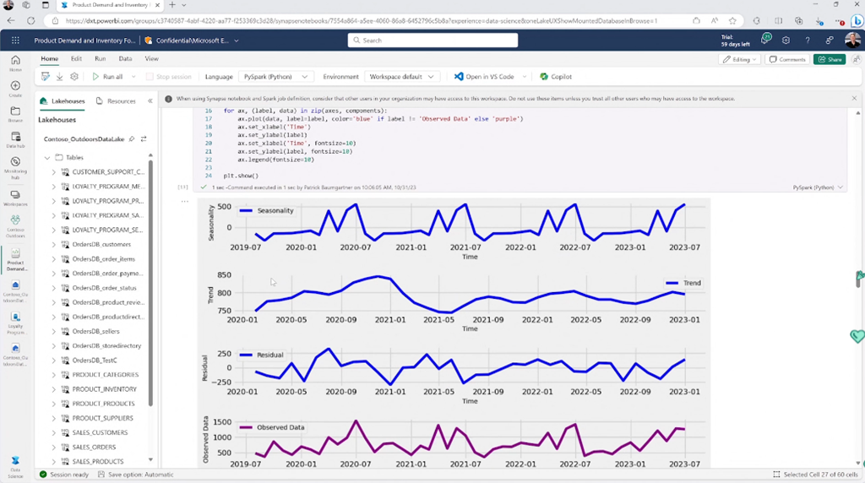865x483 pixels.
Task: Collapse the Lakehouses explorer panel
Action: pyautogui.click(x=150, y=100)
